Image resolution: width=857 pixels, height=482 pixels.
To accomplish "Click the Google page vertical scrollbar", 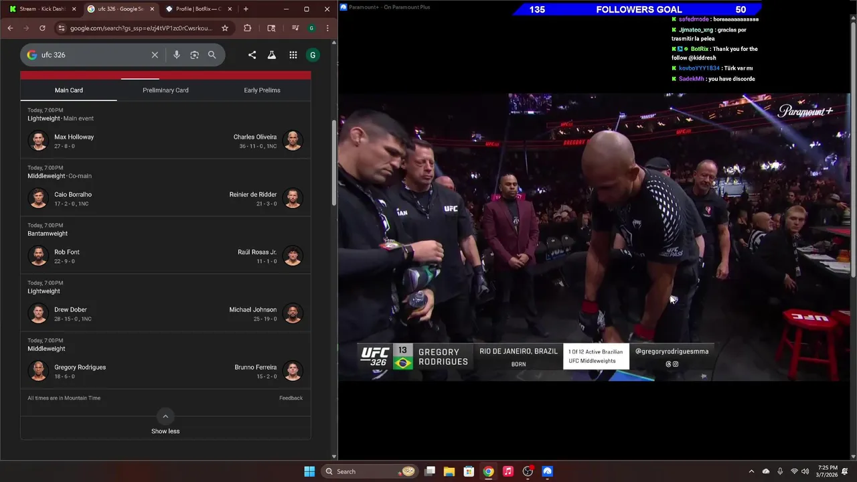I will pos(334,164).
